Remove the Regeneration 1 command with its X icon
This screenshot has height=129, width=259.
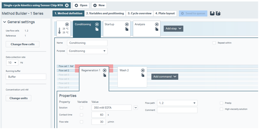(x=105, y=71)
